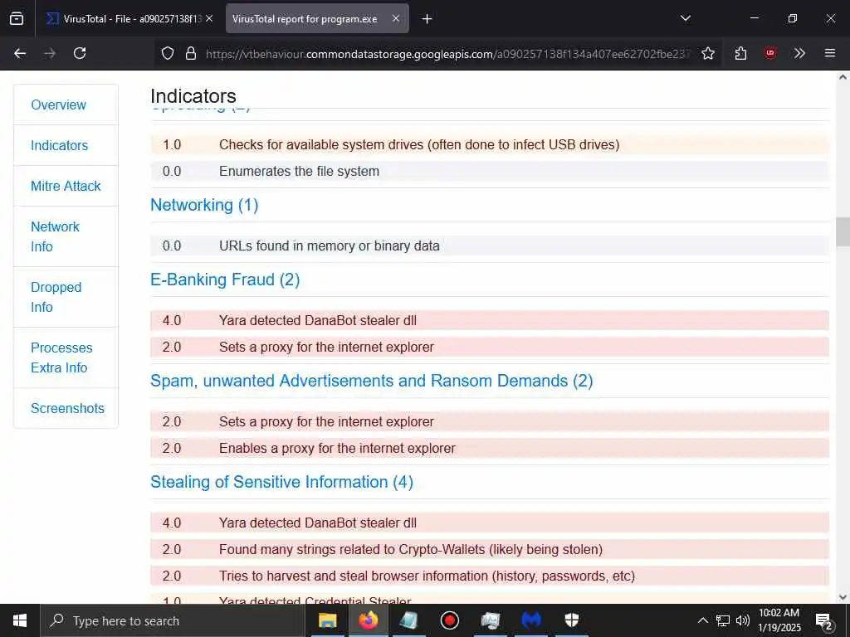Open the extensions puzzle icon

tap(740, 53)
